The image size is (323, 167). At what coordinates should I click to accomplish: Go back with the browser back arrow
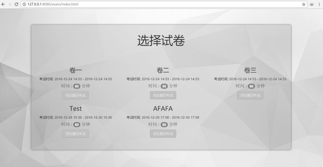pyautogui.click(x=3, y=4)
